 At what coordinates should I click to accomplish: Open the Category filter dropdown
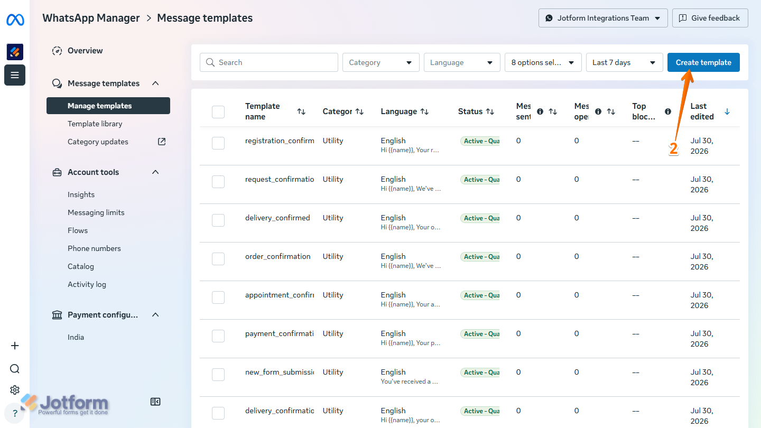pos(381,62)
